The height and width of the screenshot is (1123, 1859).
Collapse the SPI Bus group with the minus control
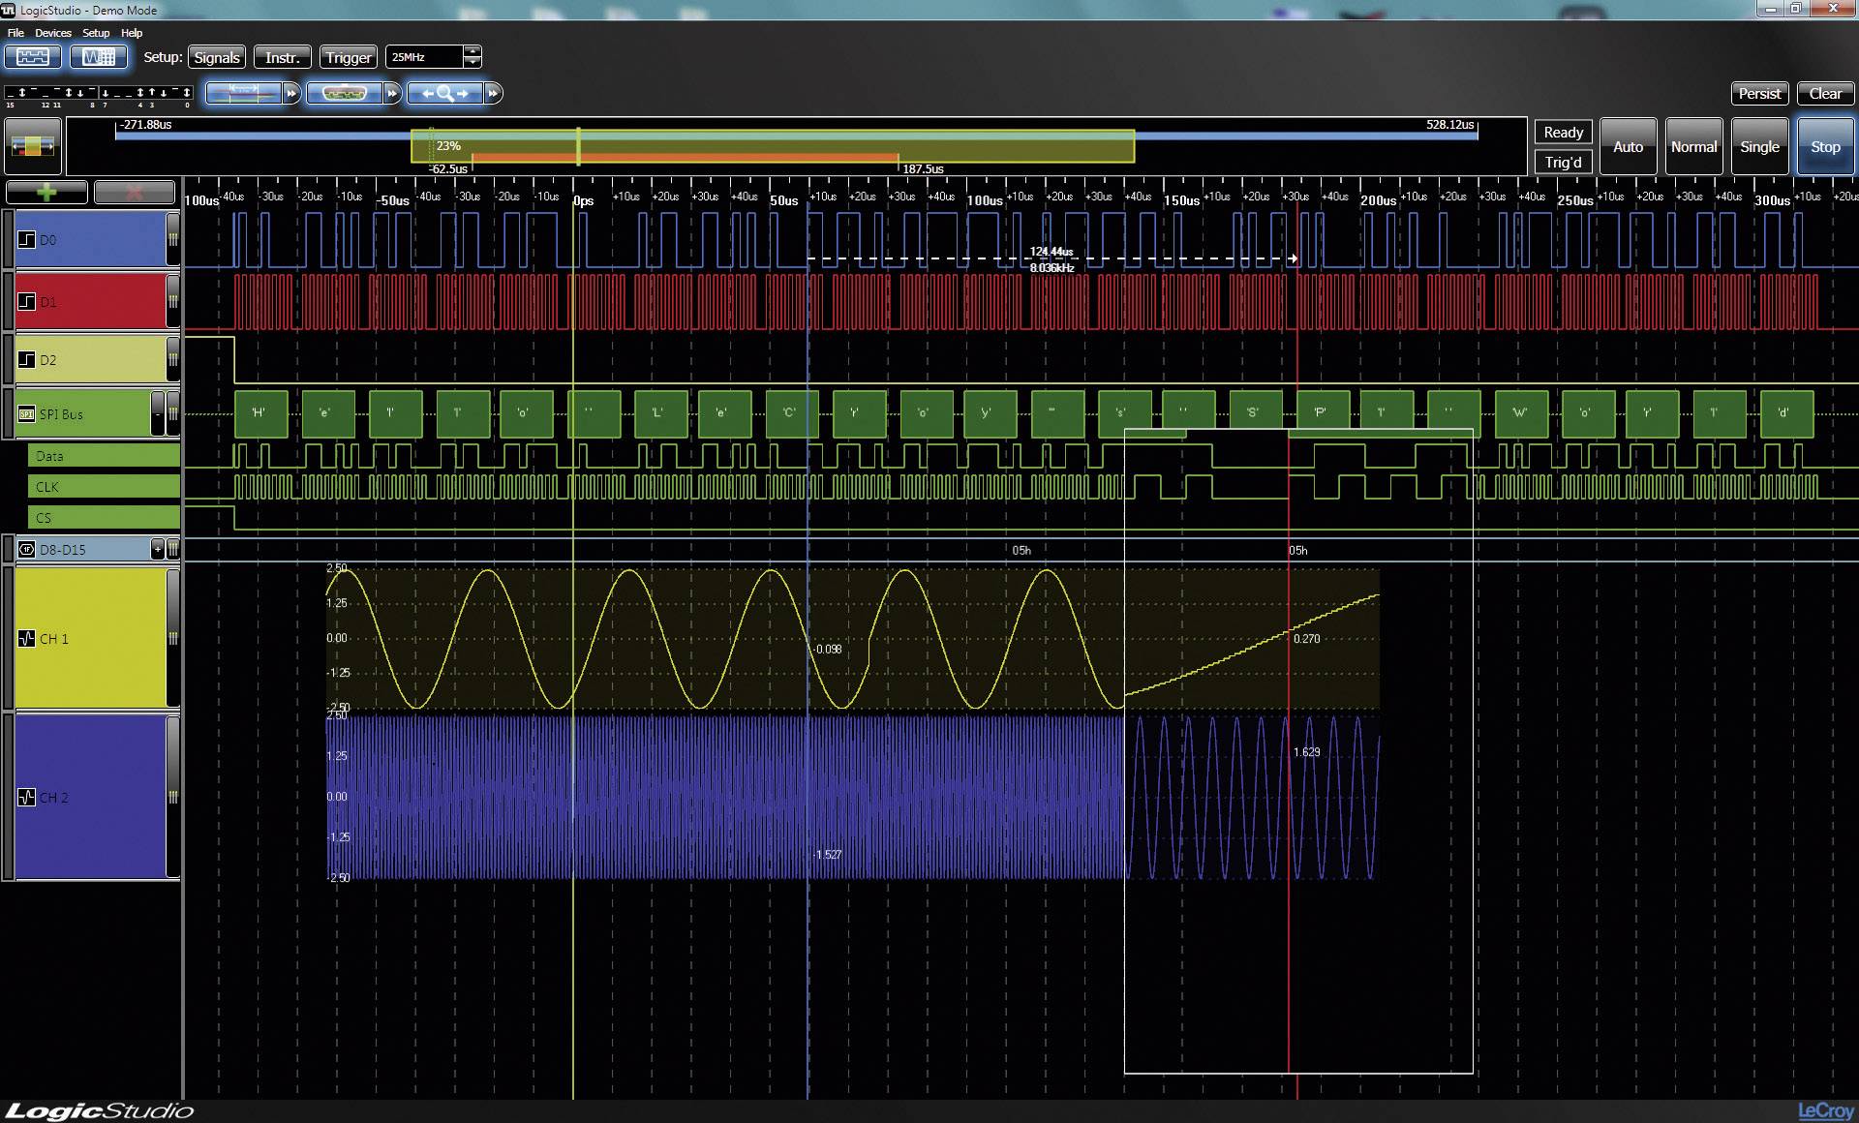pyautogui.click(x=158, y=414)
